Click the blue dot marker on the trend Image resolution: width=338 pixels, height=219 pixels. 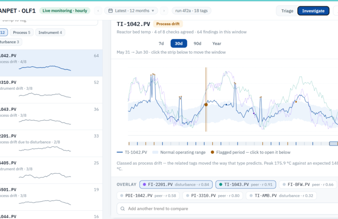226,105
